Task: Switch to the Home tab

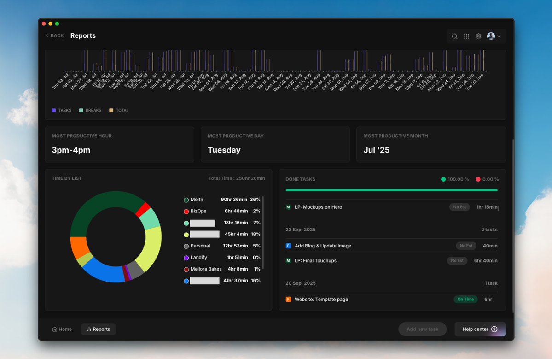Action: (62, 330)
